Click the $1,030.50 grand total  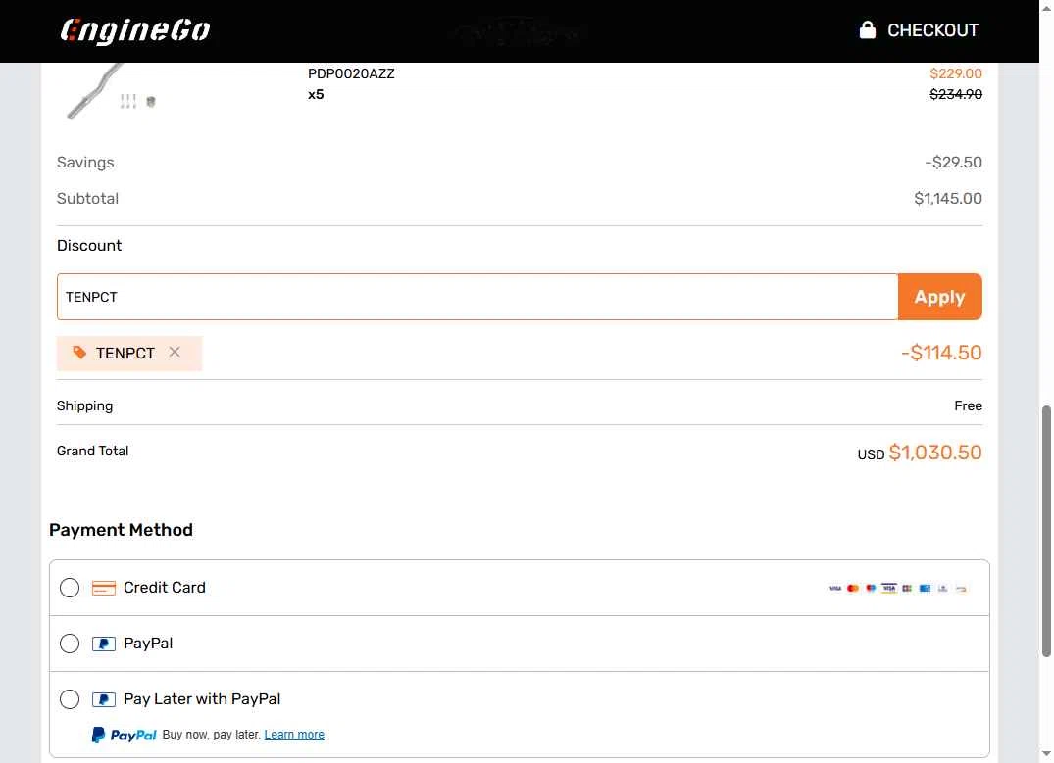pos(935,453)
